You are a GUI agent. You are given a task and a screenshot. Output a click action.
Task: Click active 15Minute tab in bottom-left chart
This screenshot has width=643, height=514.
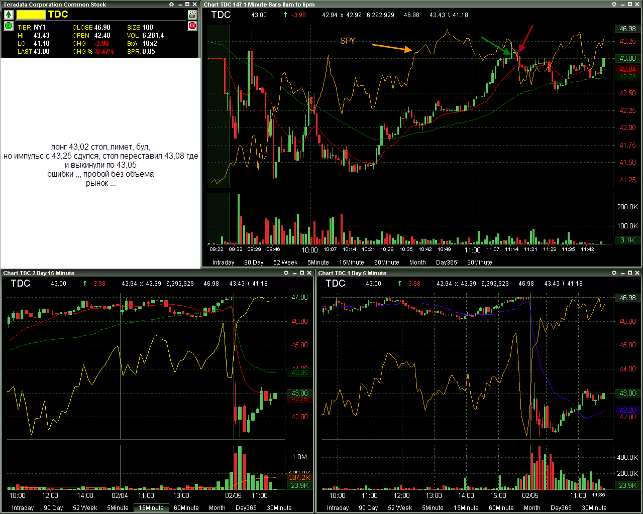pos(151,508)
